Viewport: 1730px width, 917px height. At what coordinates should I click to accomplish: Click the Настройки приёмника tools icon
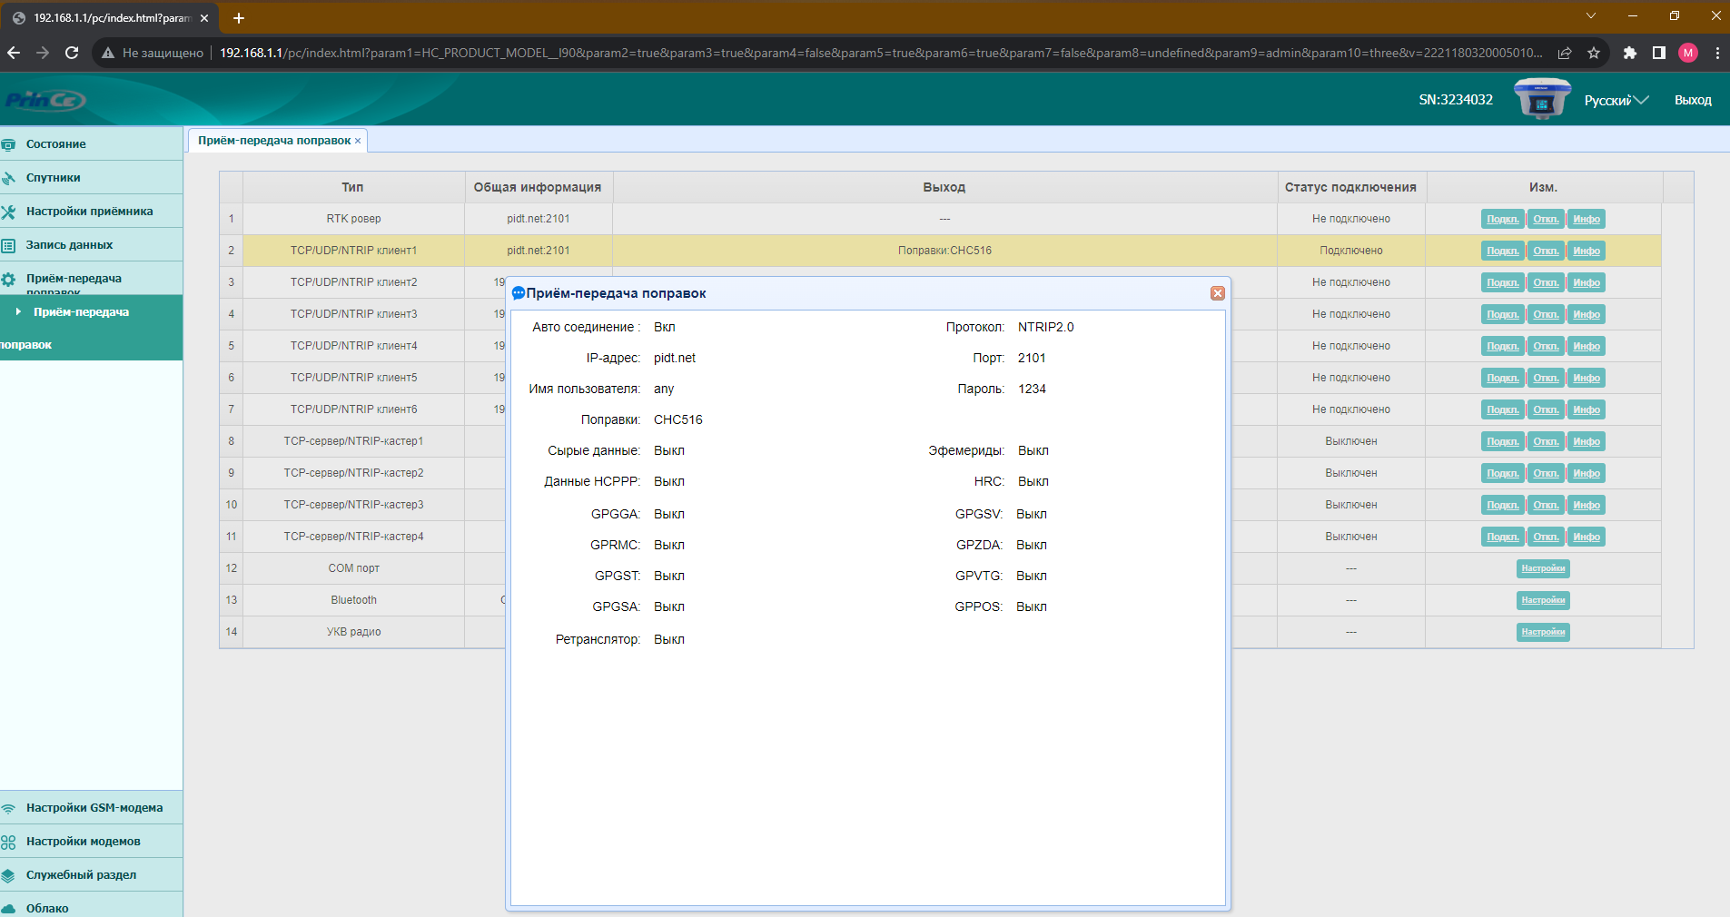[x=8, y=212]
